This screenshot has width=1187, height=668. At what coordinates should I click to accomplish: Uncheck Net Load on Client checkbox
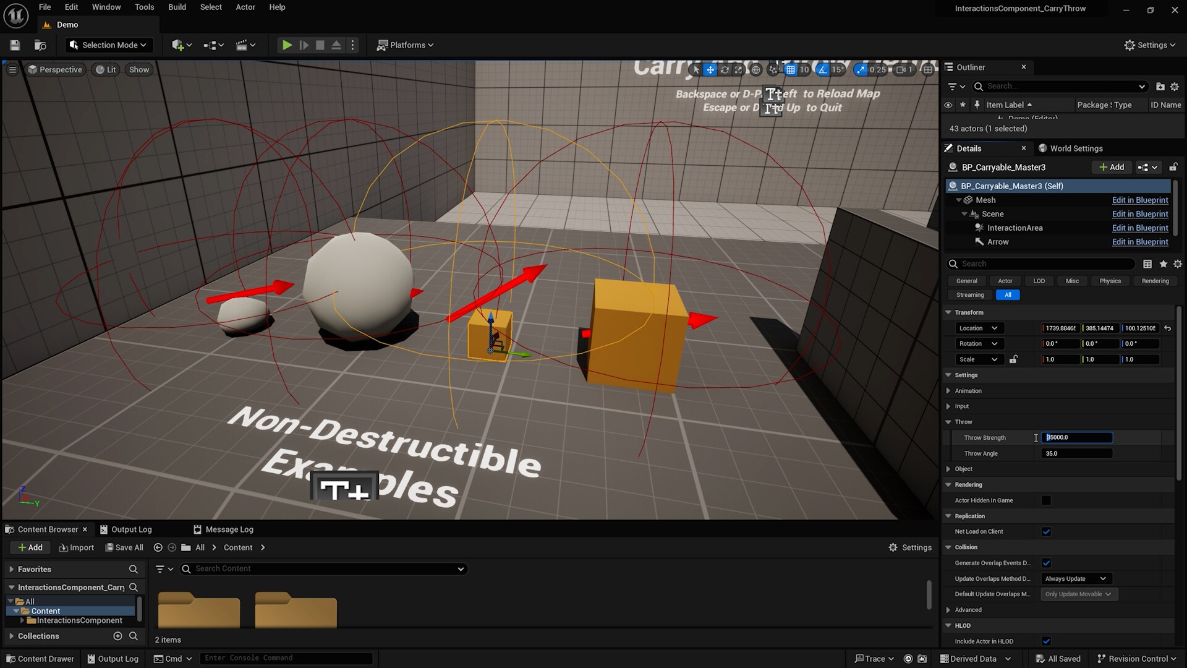coord(1046,532)
